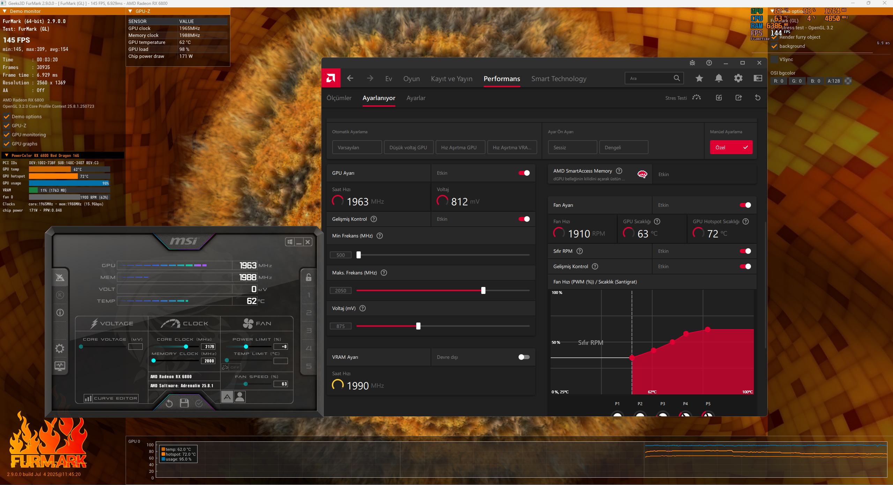Open the Smart Technology tab
893x485 pixels.
[559, 79]
